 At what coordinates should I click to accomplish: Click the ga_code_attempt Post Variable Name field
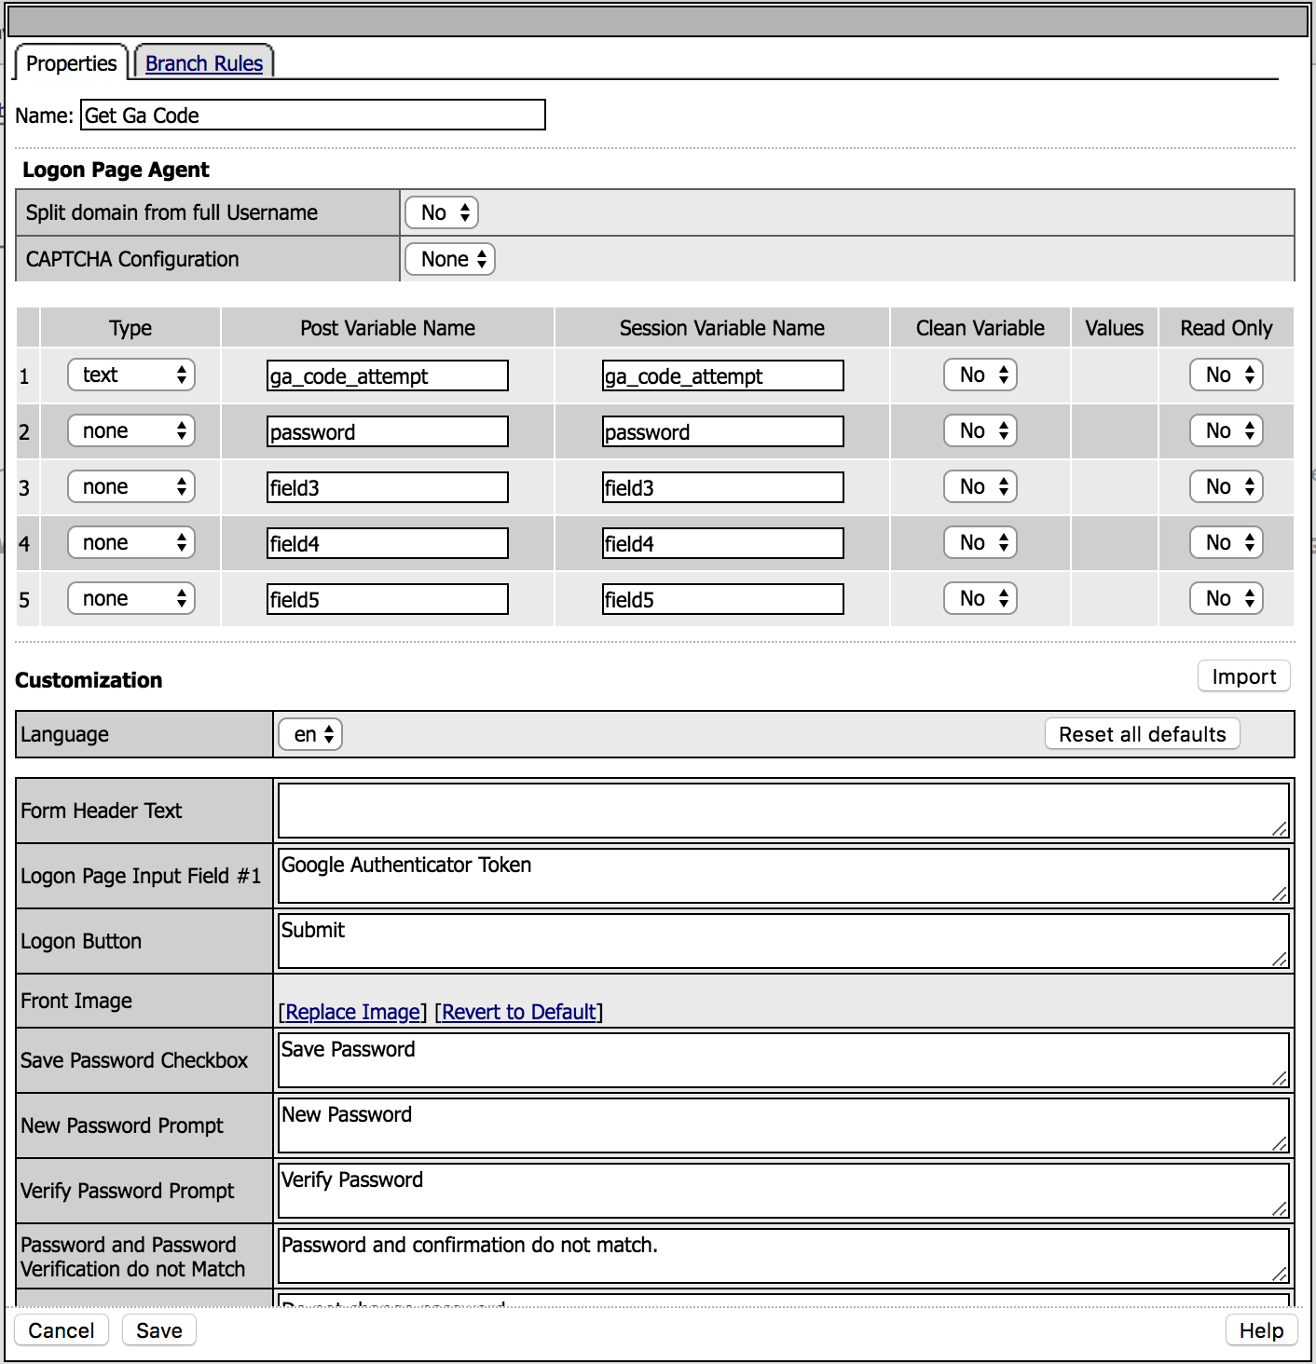[388, 375]
